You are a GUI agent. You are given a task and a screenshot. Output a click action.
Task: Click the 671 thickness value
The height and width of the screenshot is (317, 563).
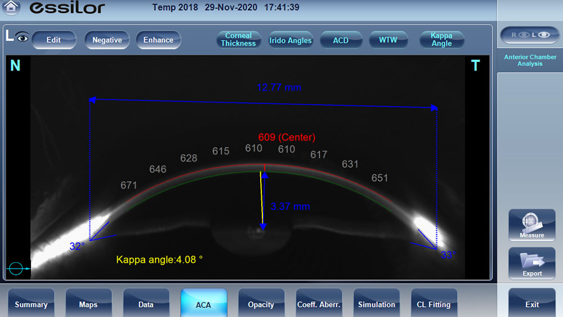coord(128,185)
